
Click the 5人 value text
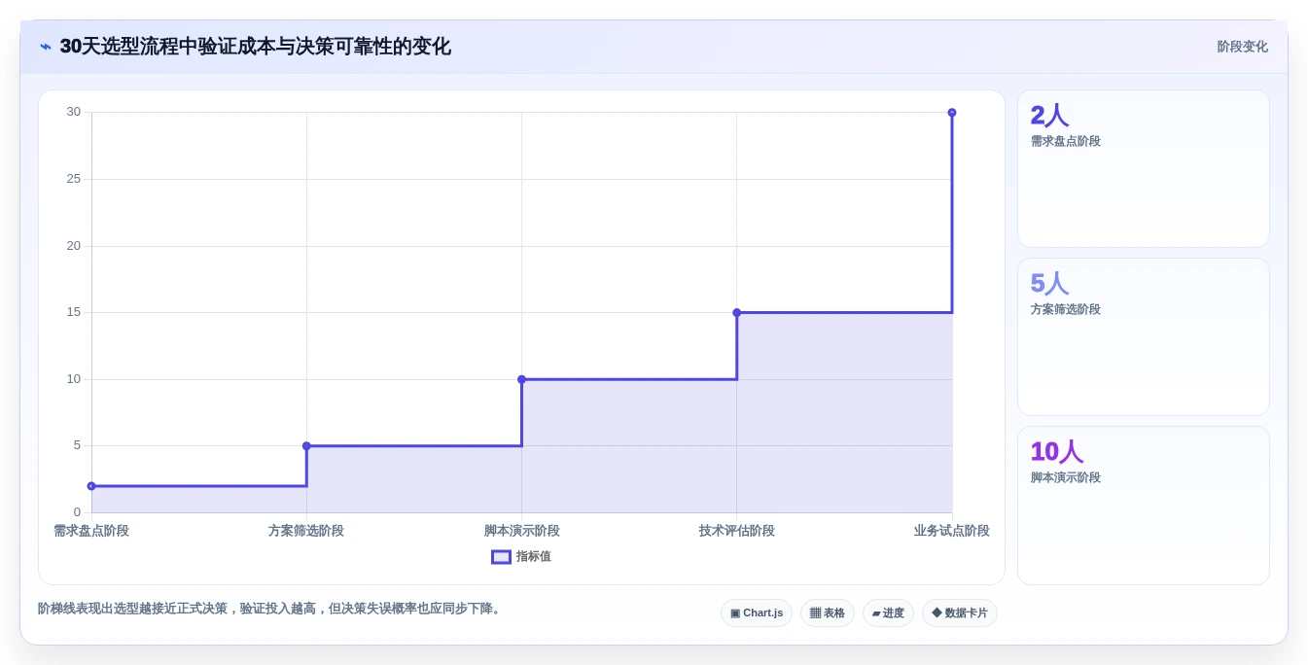click(x=1049, y=284)
